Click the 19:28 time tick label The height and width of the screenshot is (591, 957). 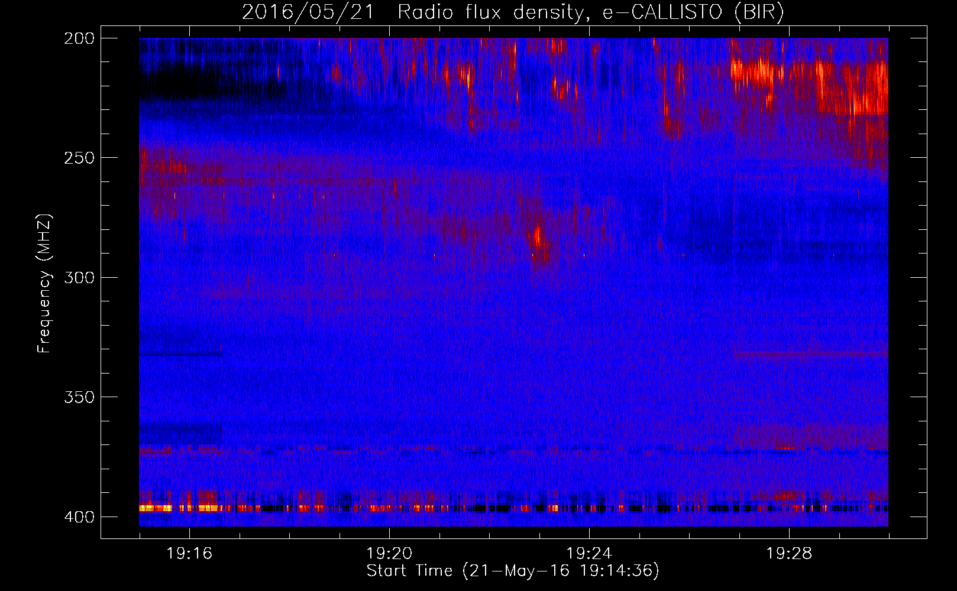point(789,553)
